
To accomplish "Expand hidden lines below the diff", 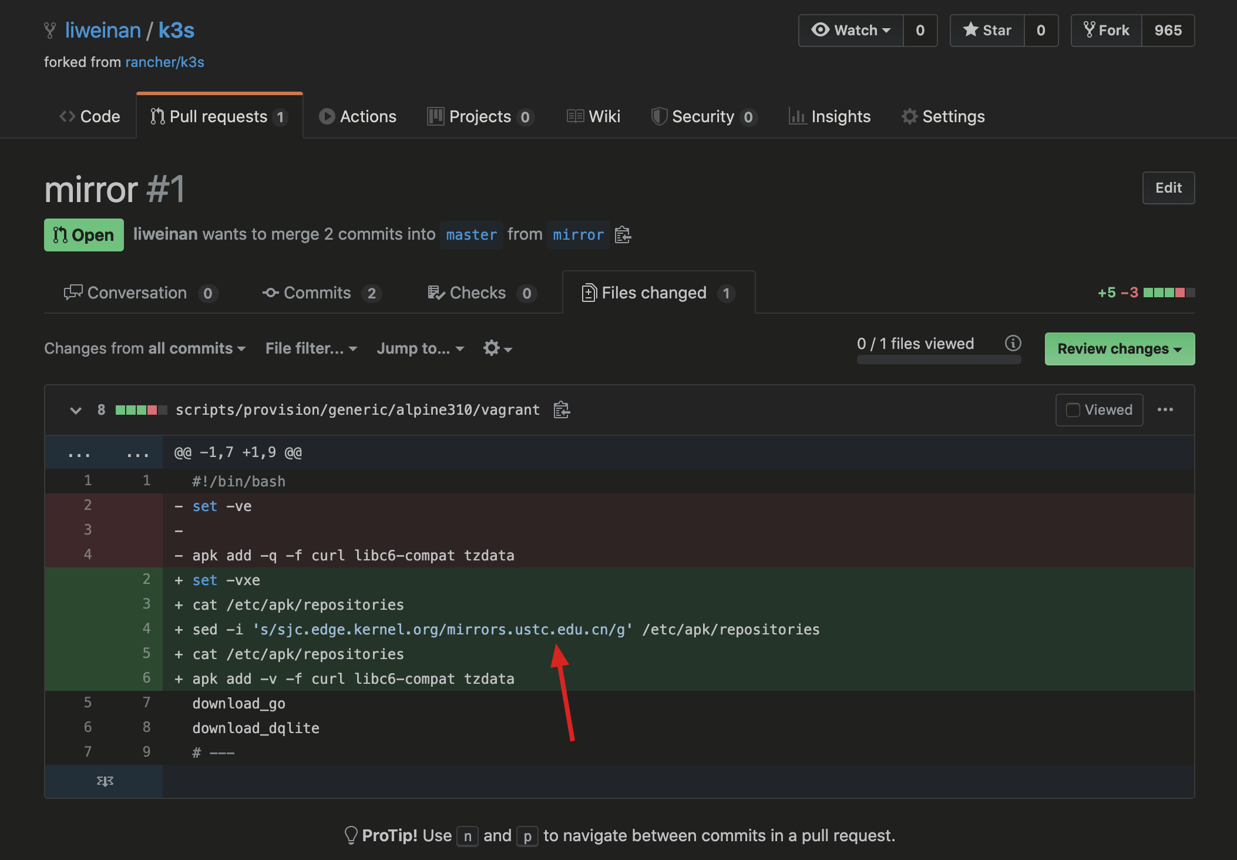I will (105, 781).
